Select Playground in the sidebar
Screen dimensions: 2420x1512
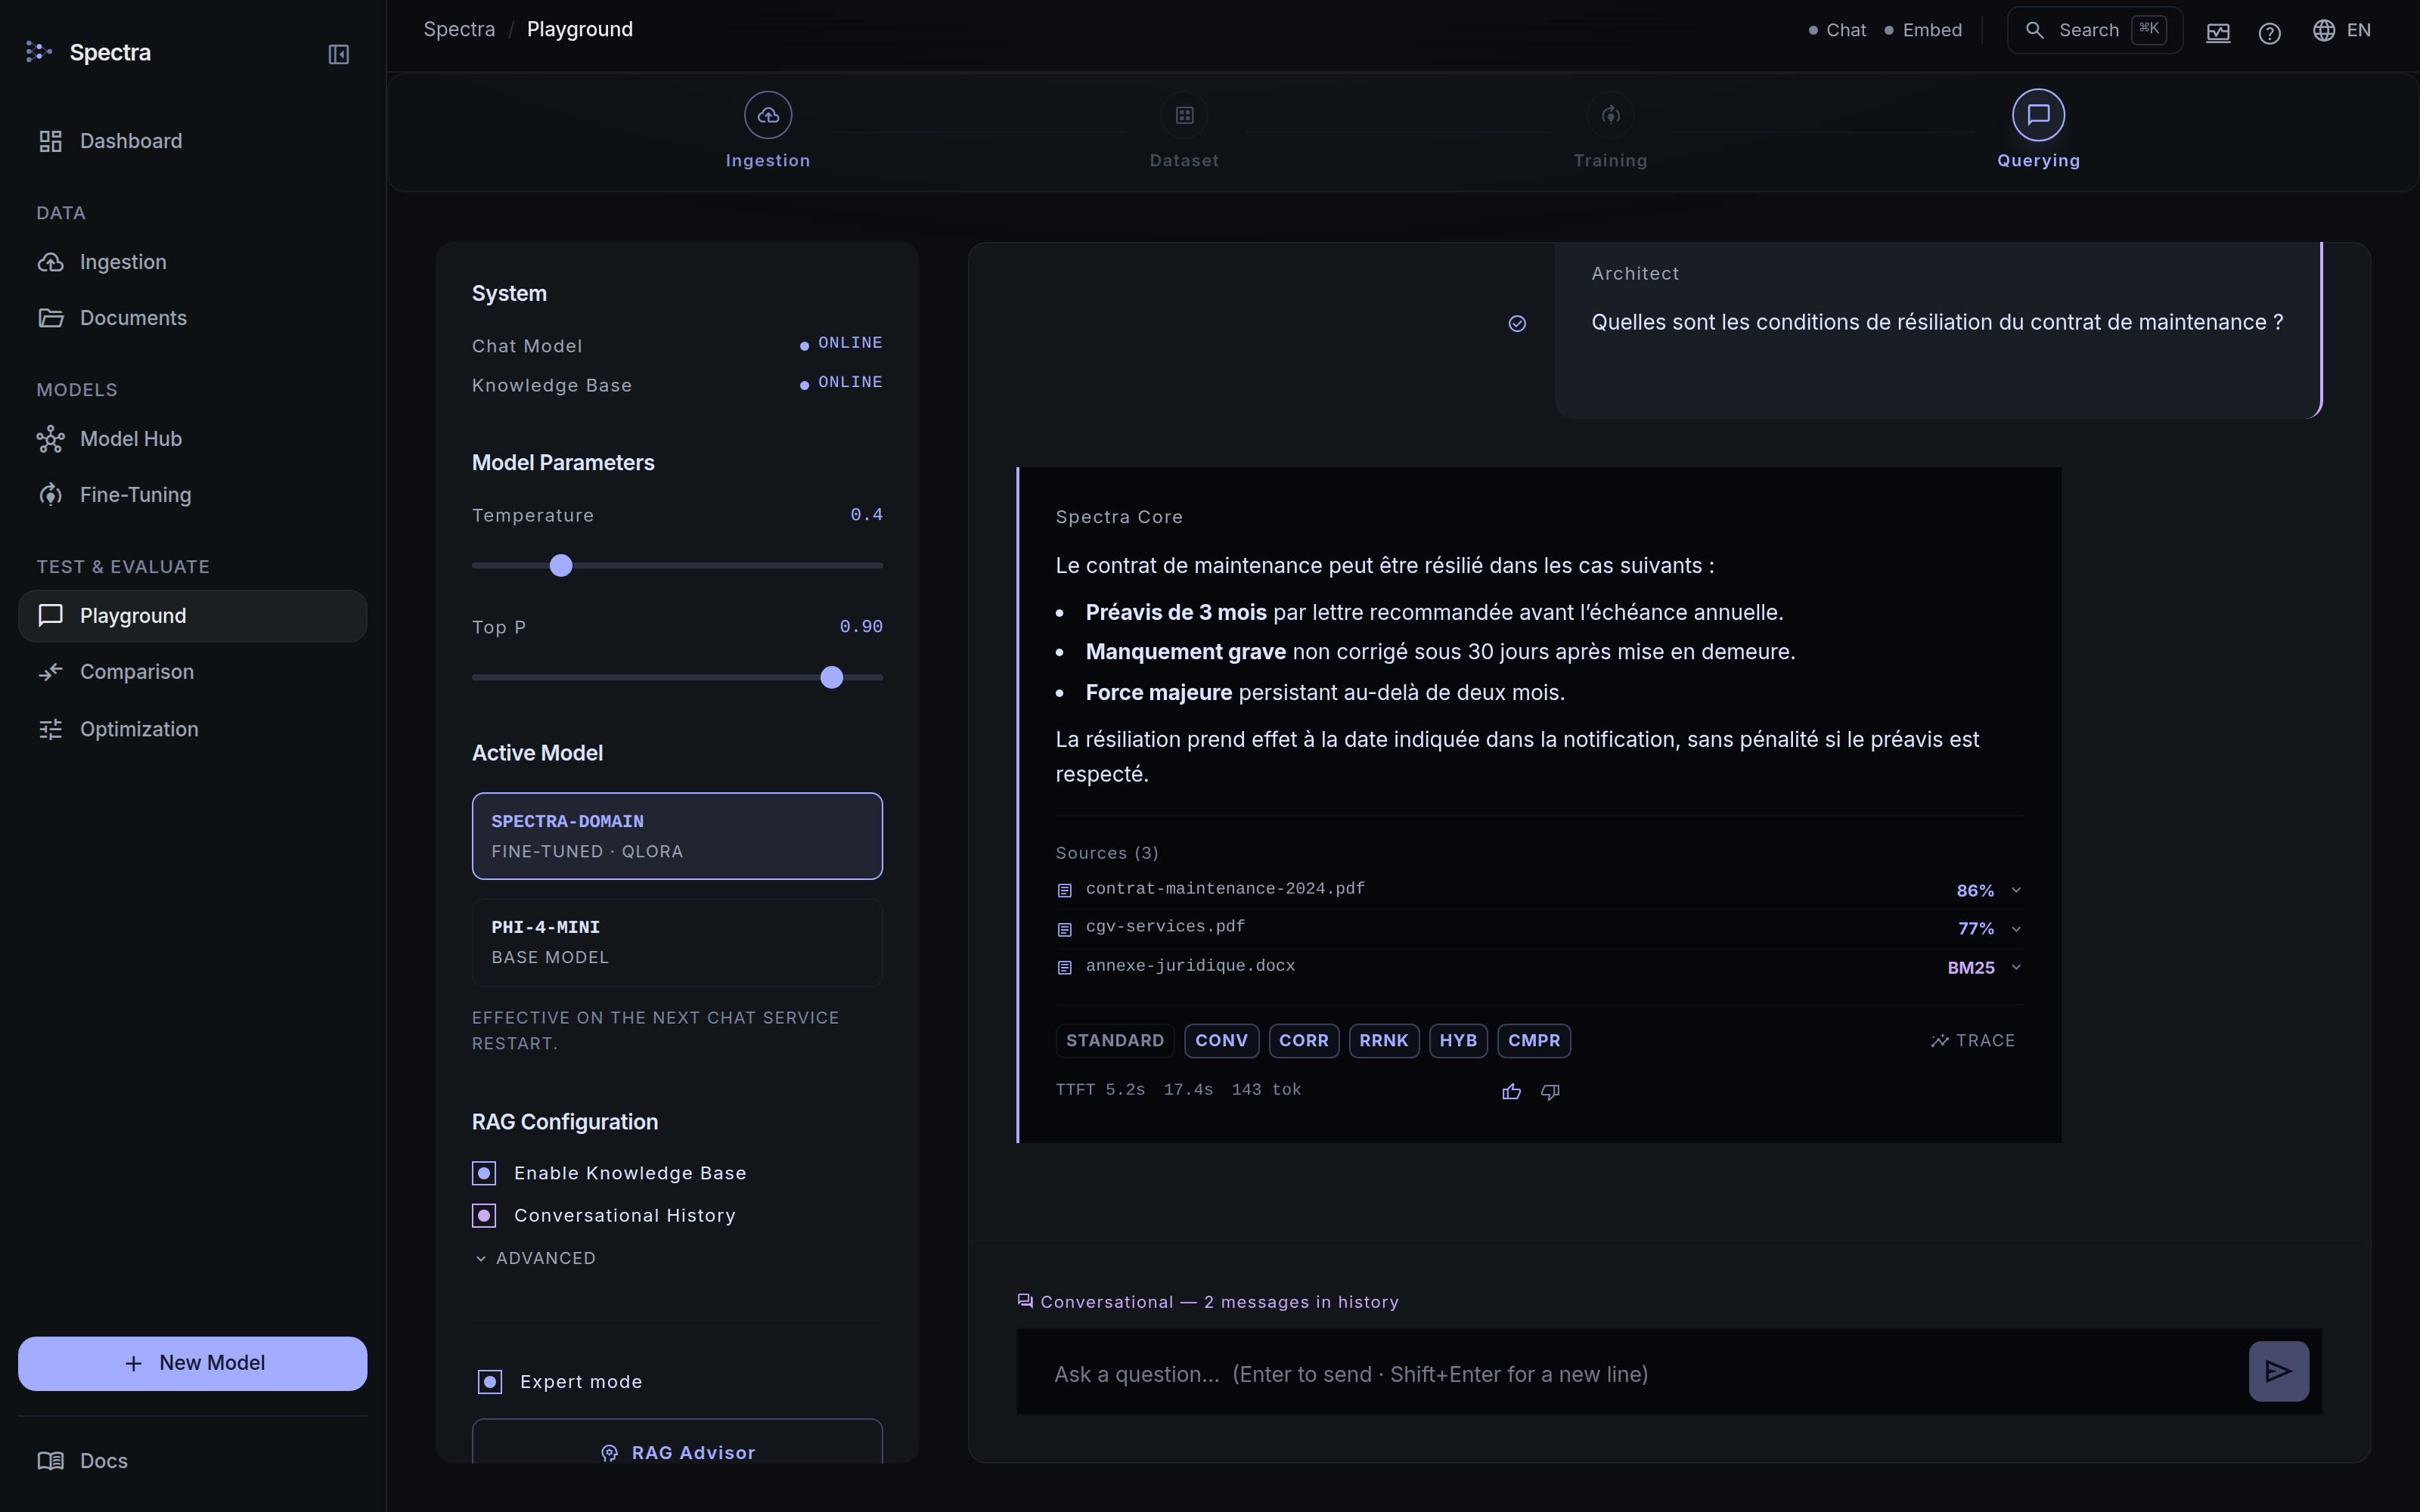[x=192, y=616]
